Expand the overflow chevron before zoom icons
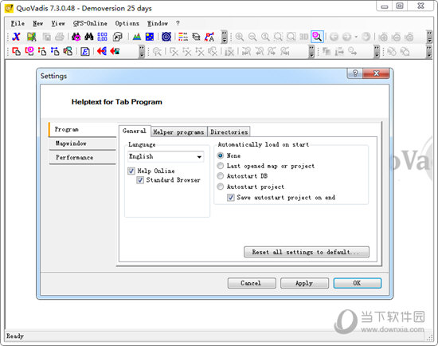Screen dimensions: 438x346 (x=225, y=37)
